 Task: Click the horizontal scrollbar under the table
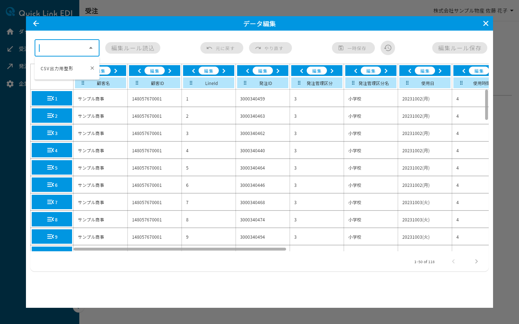pyautogui.click(x=180, y=249)
